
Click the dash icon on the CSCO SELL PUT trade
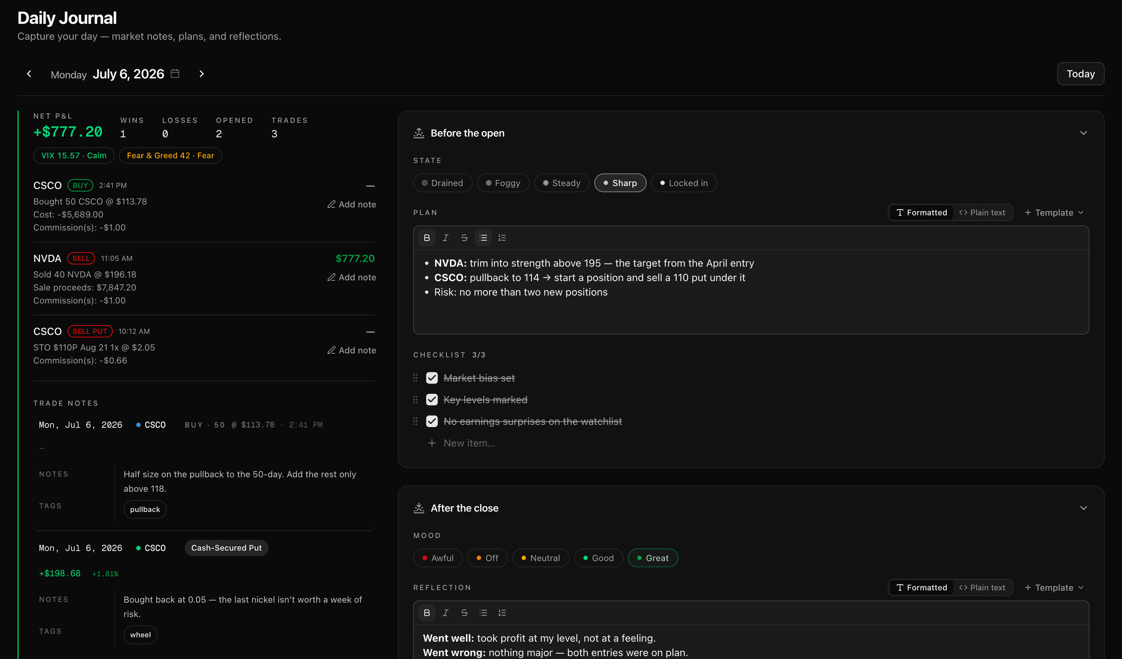tap(370, 332)
